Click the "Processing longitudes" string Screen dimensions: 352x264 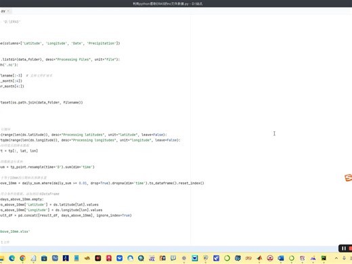[93, 140]
